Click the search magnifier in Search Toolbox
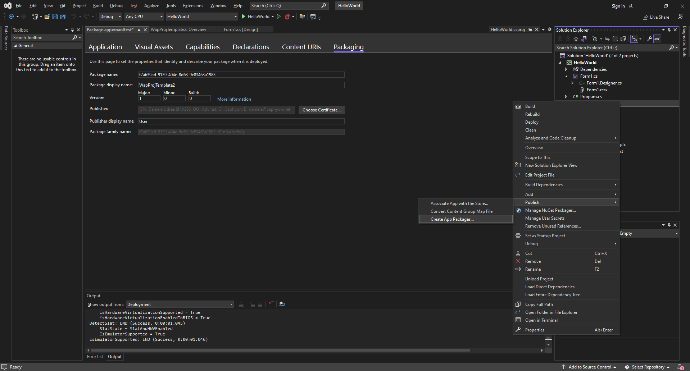Viewport: 690px width, 371px height. click(x=75, y=38)
